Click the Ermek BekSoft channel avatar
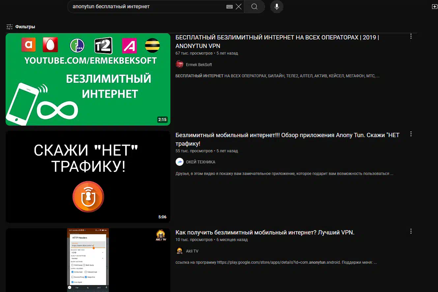This screenshot has width=438, height=292. (x=180, y=64)
